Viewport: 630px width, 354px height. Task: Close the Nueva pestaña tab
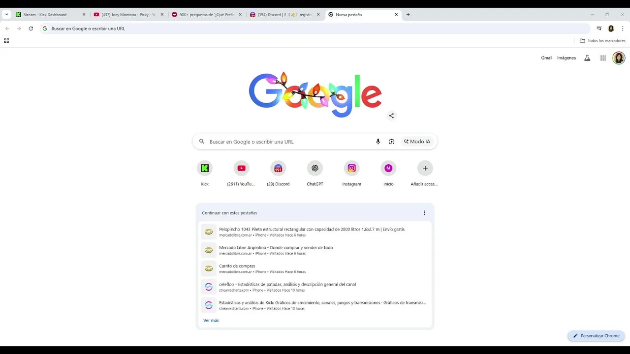396,15
